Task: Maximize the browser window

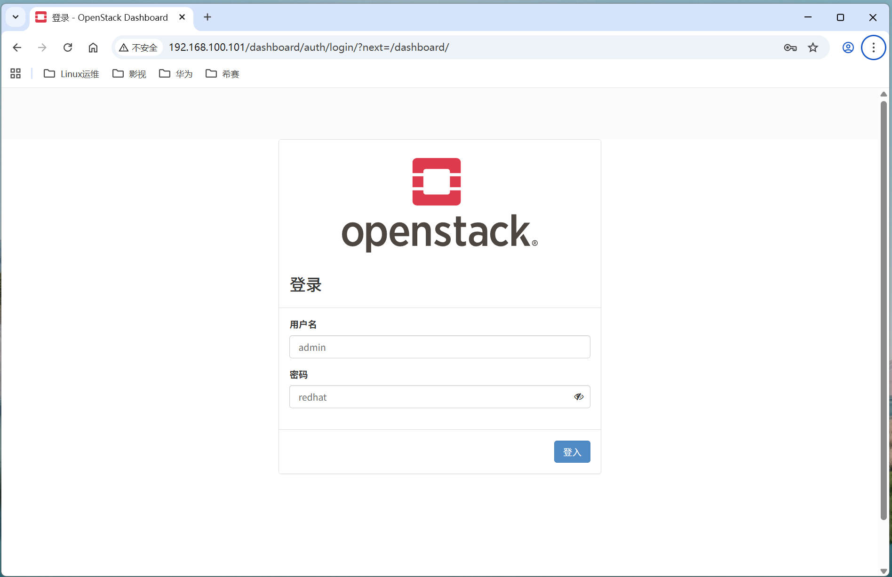Action: point(840,17)
